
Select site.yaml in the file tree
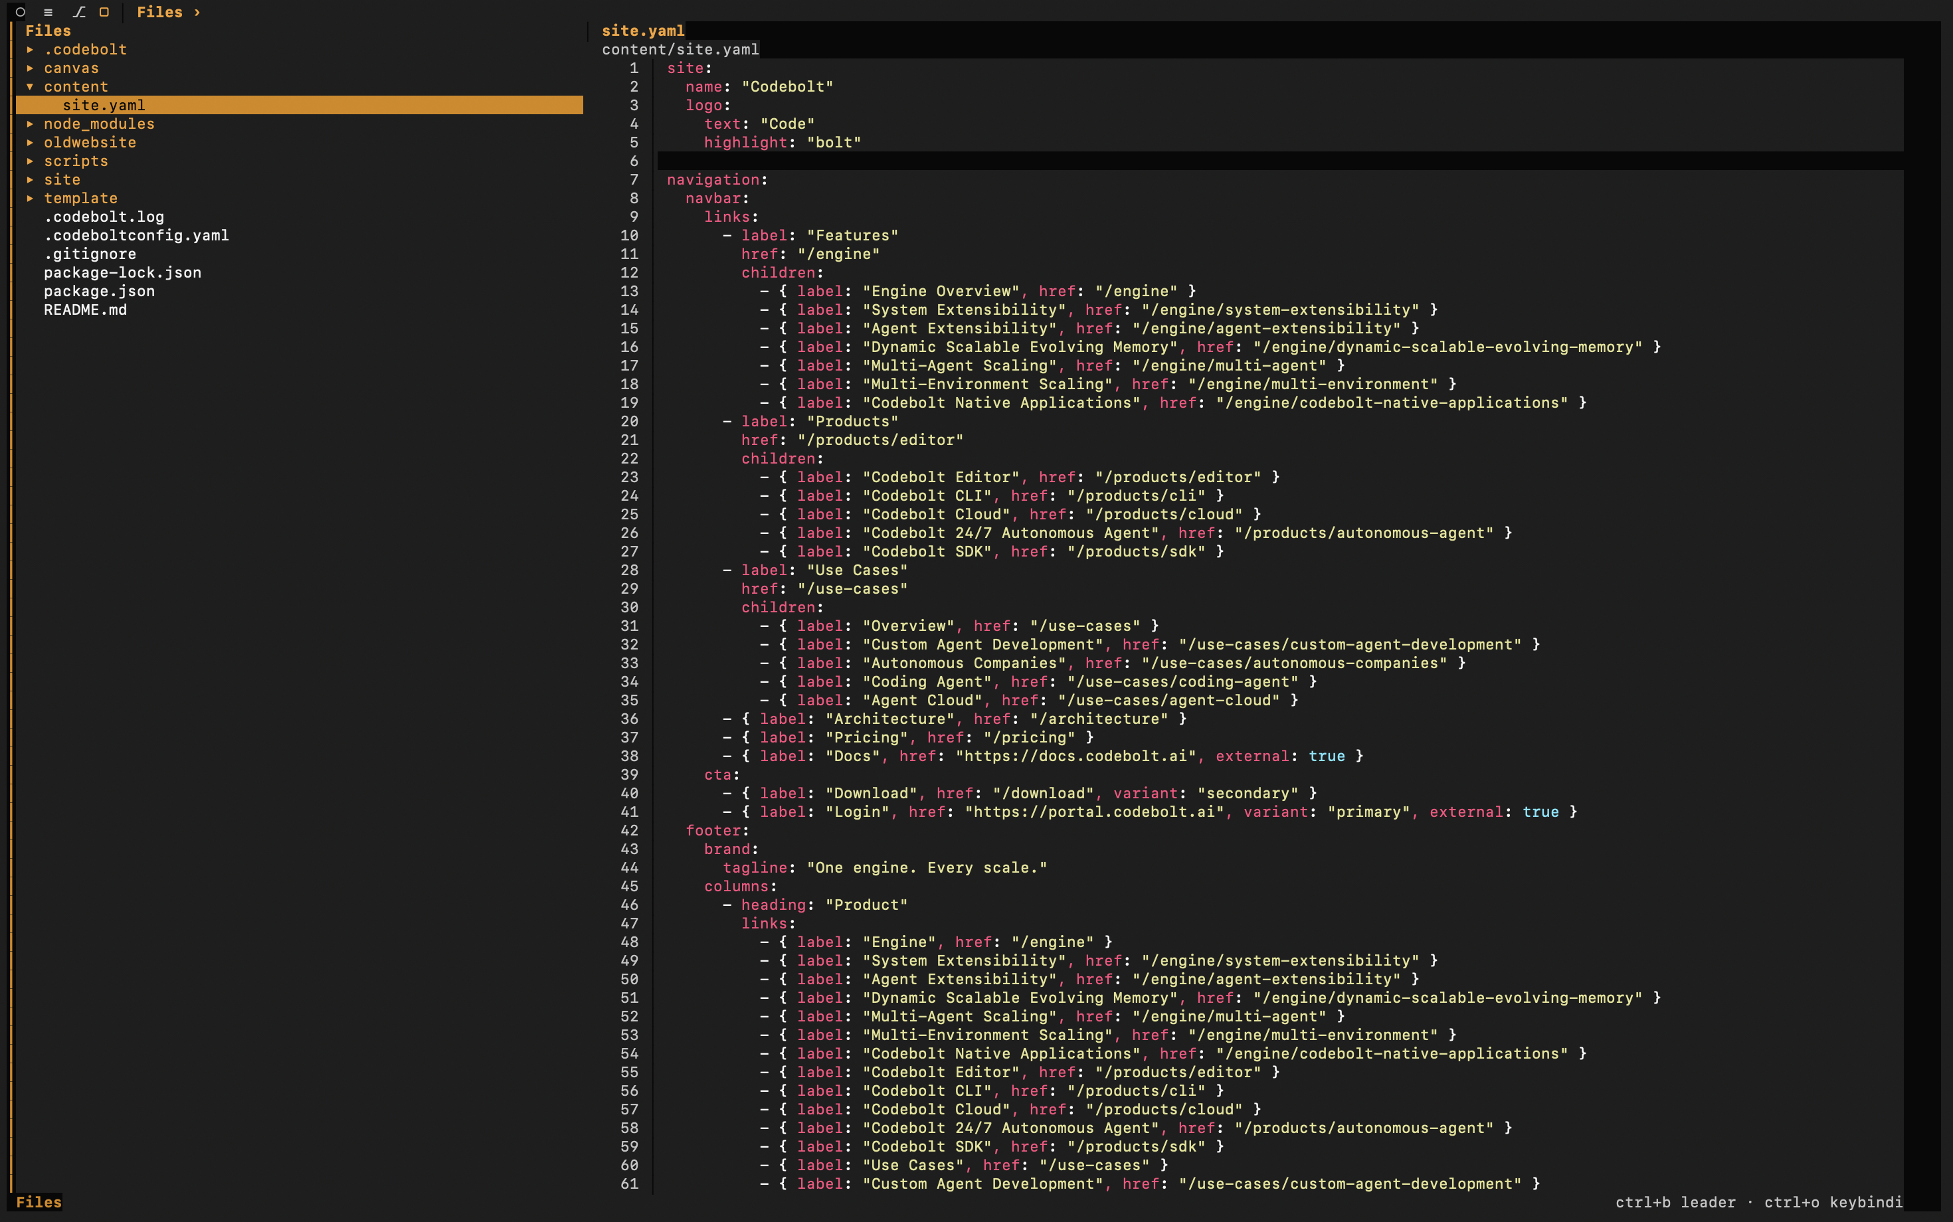click(x=299, y=105)
